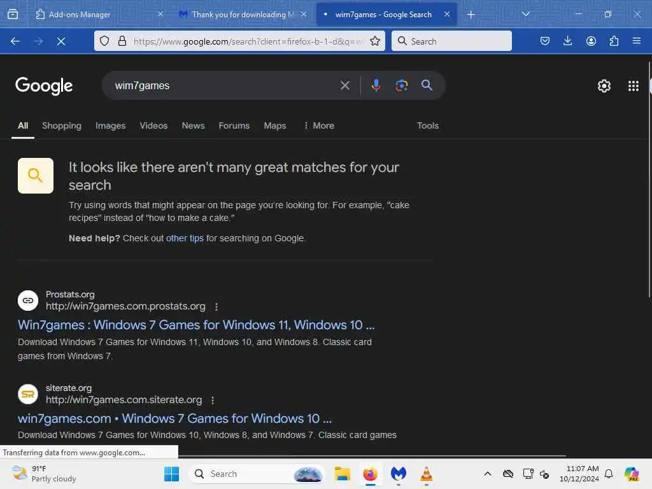652x489 pixels.
Task: List all tabs dropdown arrow
Action: 525,14
